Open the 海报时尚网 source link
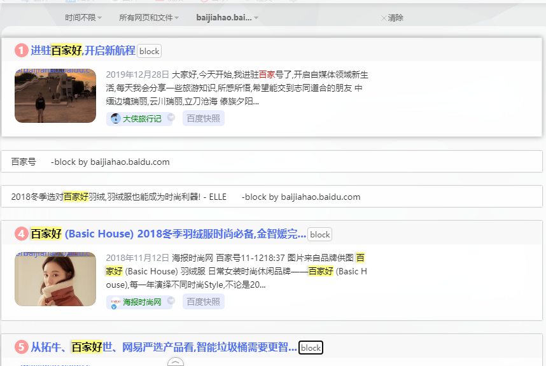The height and width of the screenshot is (366, 546). [x=142, y=302]
